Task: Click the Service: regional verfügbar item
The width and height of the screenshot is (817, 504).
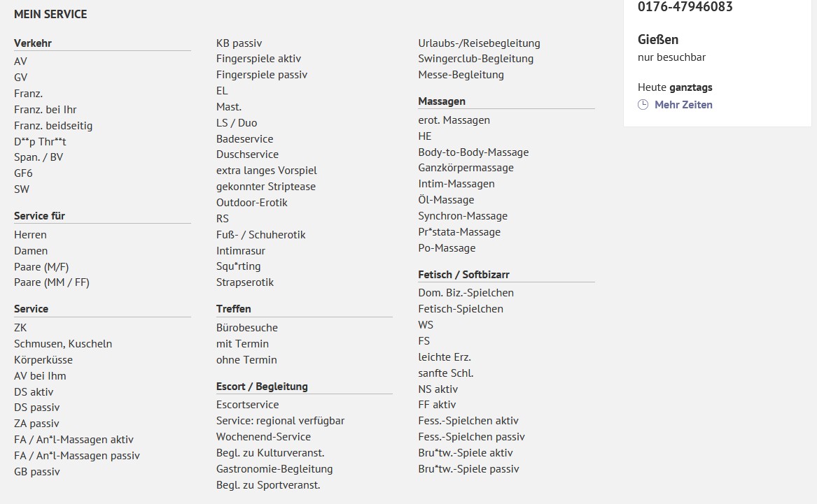Action: coord(280,421)
